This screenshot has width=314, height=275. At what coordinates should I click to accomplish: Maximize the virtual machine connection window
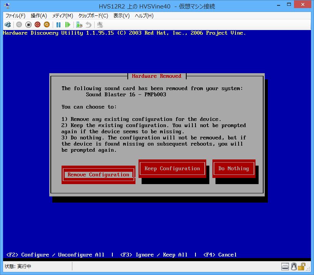289,5
